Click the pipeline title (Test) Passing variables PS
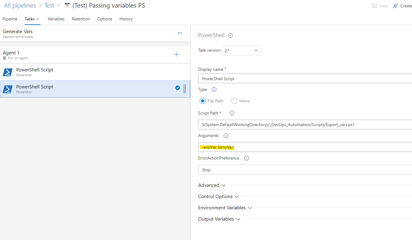Screen dimensions: 412x240 [x=109, y=5]
